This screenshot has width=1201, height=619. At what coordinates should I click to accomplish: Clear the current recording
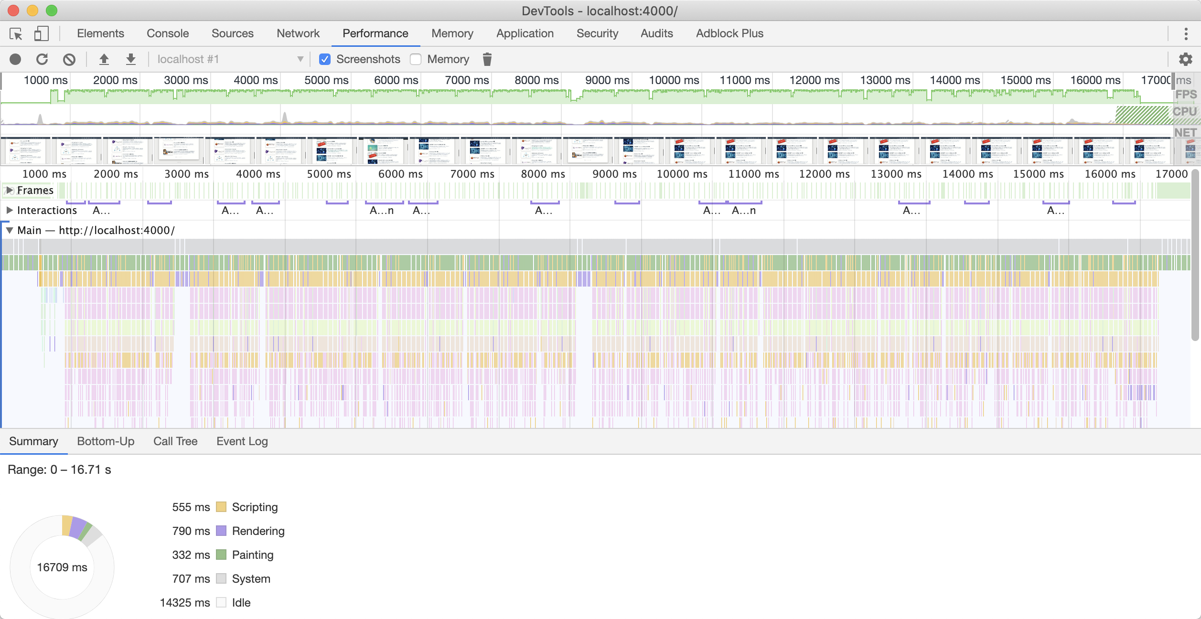pos(69,59)
